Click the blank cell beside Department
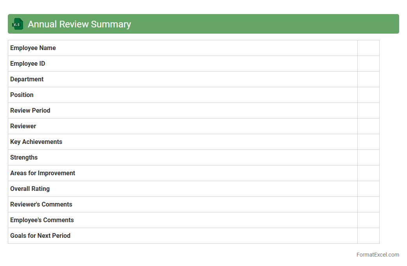The height and width of the screenshot is (266, 407). coord(368,79)
